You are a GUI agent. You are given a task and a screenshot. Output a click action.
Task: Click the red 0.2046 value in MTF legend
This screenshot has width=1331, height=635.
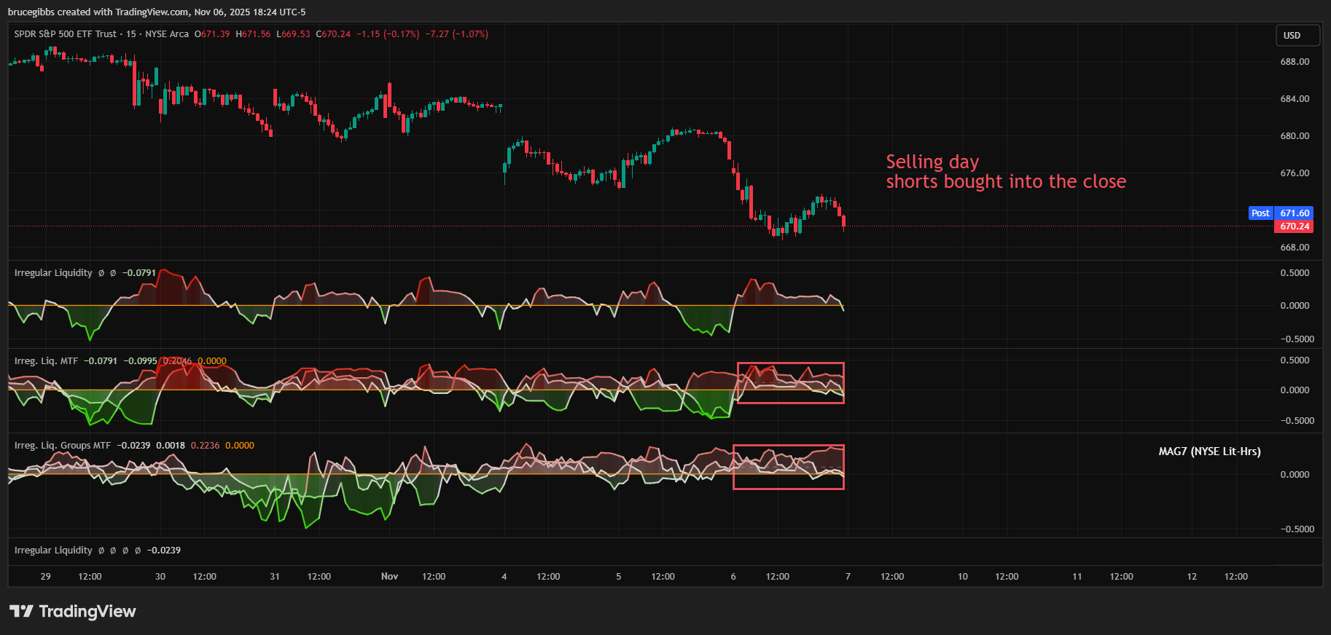click(x=177, y=361)
